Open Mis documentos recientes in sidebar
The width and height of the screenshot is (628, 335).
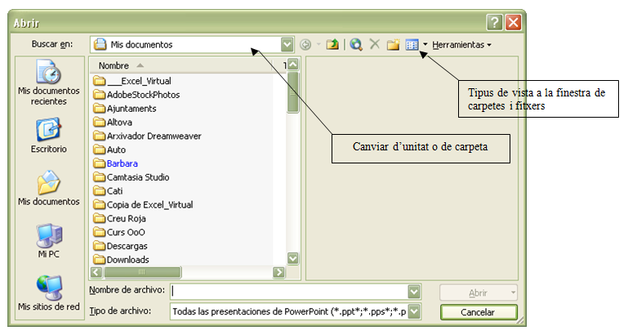49,83
